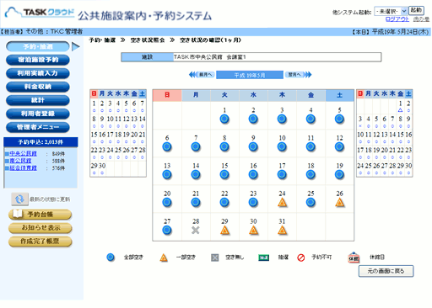Click the gray X icon under May 28
This screenshot has height=308, width=432.
[x=196, y=230]
